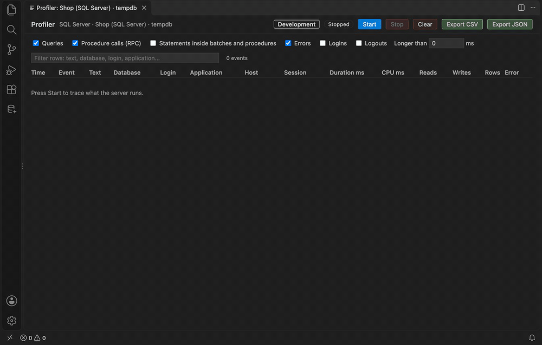Uncheck Procedure calls (RPC) checkbox
Screen dimensions: 542x345
(x=75, y=43)
